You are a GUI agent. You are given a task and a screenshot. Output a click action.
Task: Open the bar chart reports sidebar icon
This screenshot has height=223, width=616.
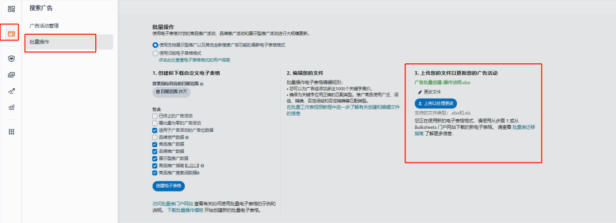point(11,107)
